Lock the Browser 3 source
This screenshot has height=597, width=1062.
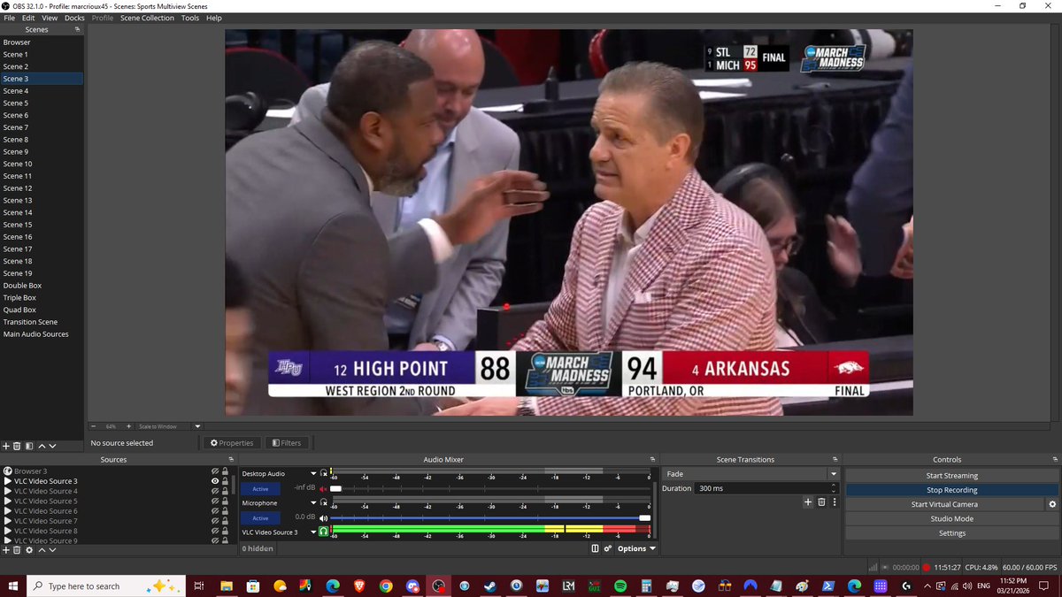[x=225, y=471]
